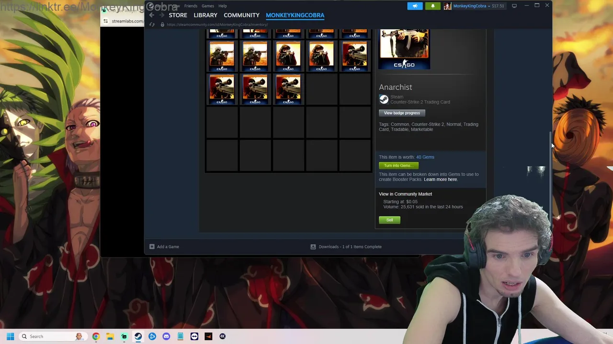The image size is (613, 344).
Task: Open the blue circular app in taskbar
Action: (152, 336)
